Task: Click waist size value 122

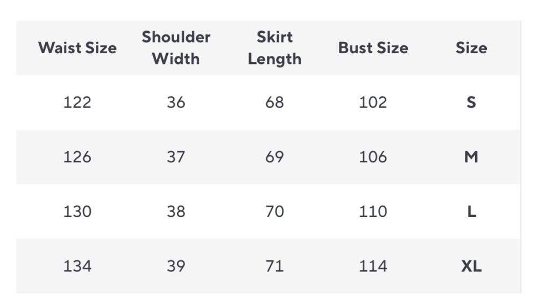Action: click(x=77, y=102)
